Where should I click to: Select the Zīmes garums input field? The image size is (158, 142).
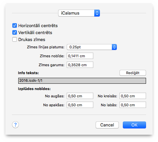tap(80, 65)
